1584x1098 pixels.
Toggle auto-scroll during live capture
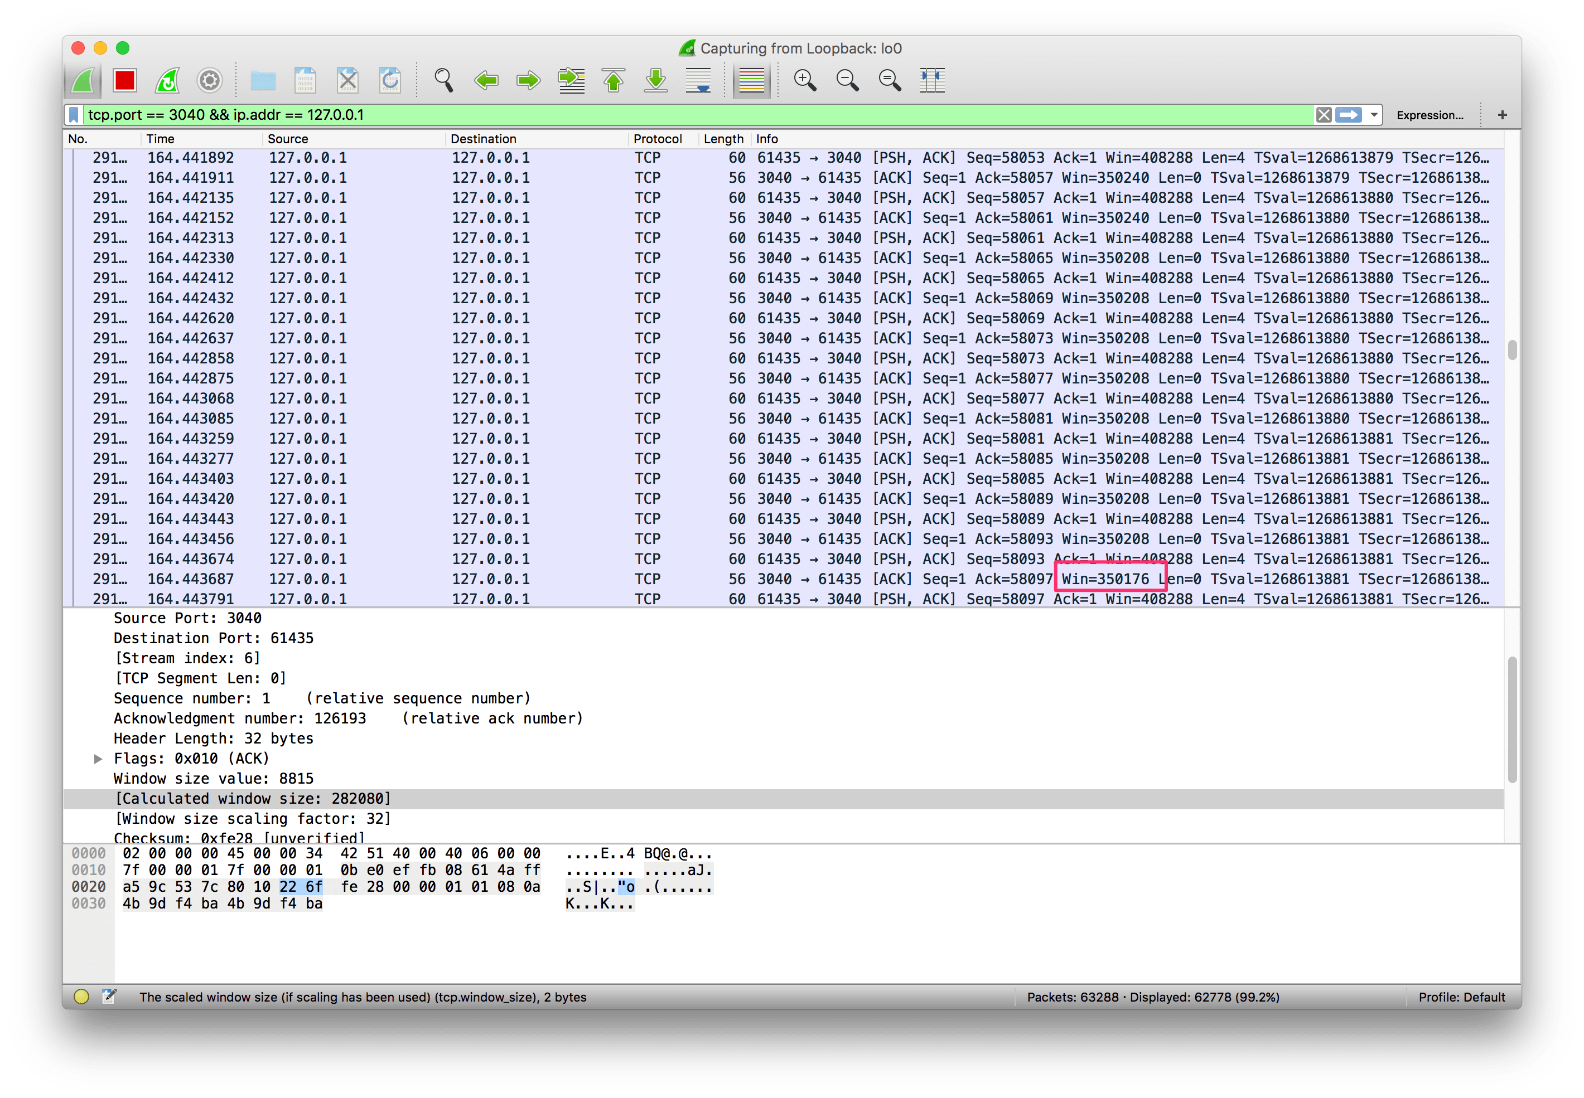click(699, 80)
